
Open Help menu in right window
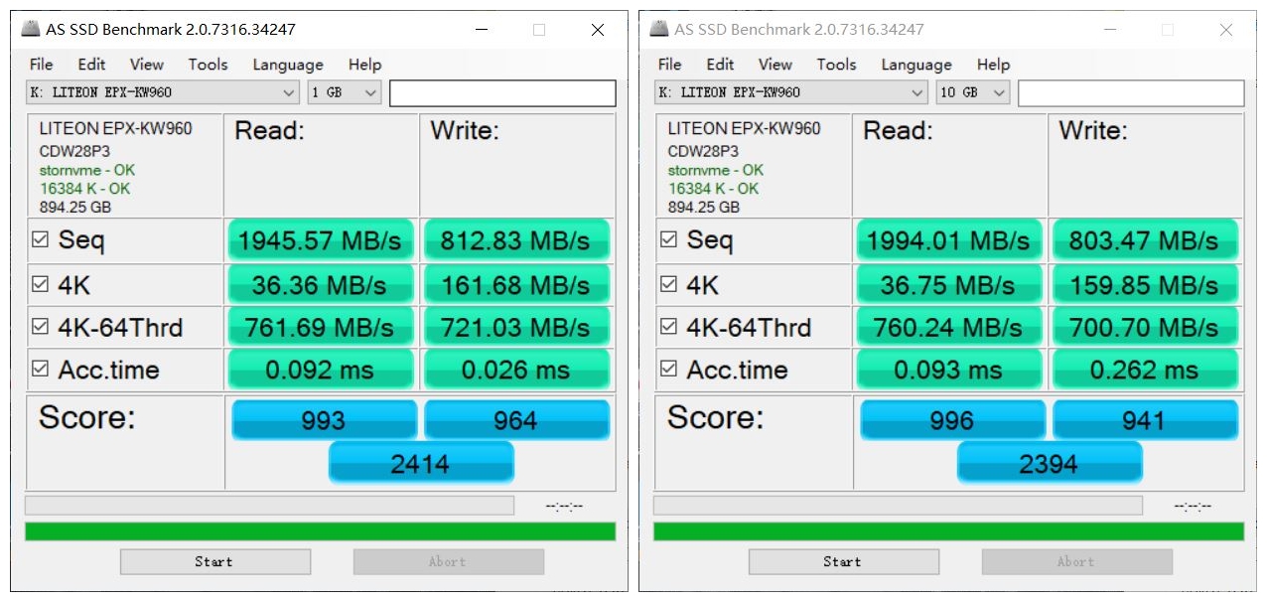(993, 65)
